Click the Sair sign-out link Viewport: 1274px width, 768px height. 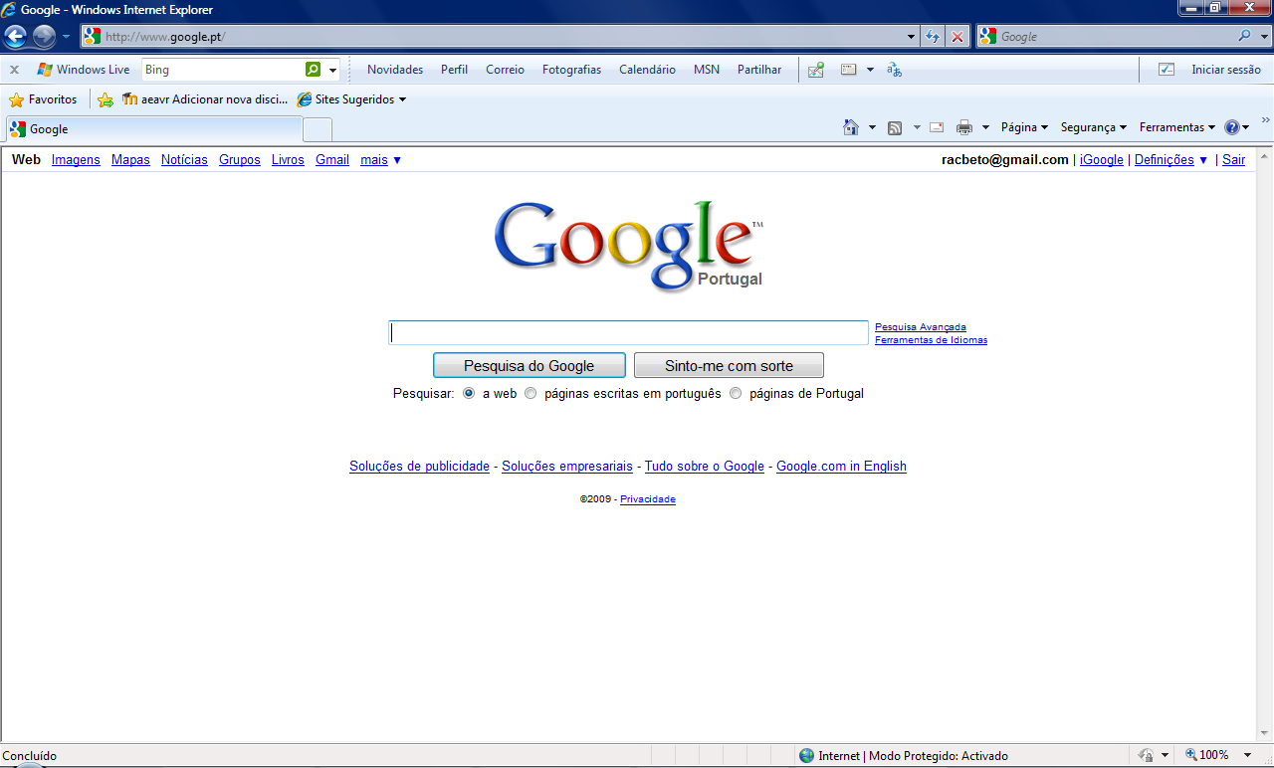[x=1233, y=159]
